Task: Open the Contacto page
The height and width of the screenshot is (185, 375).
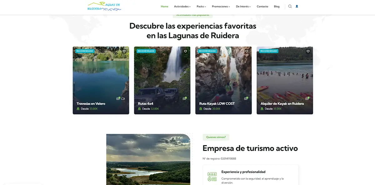Action: click(x=262, y=7)
